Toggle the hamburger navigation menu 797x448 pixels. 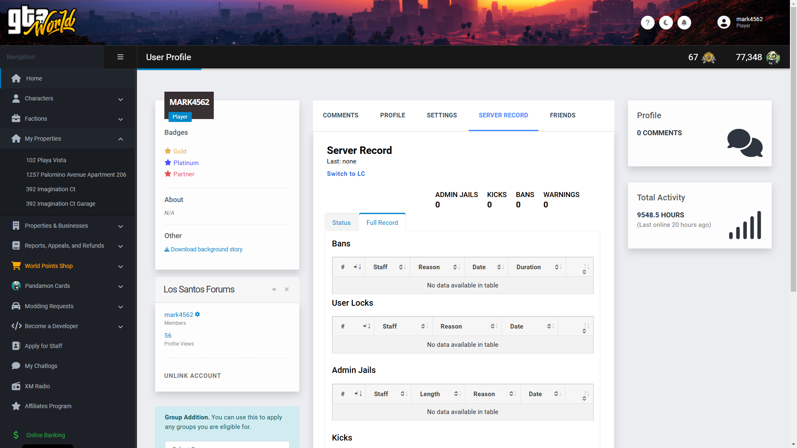click(120, 57)
